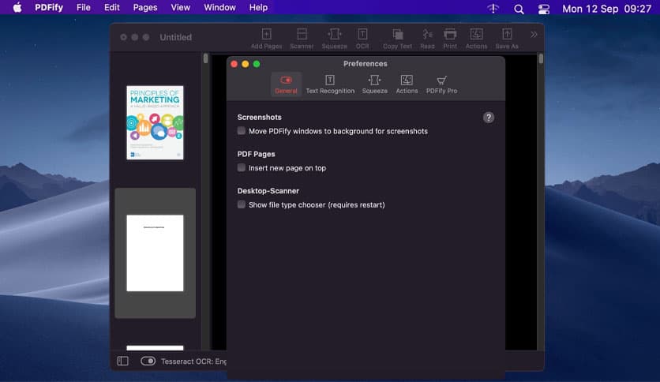Close the Preferences window

pyautogui.click(x=234, y=64)
